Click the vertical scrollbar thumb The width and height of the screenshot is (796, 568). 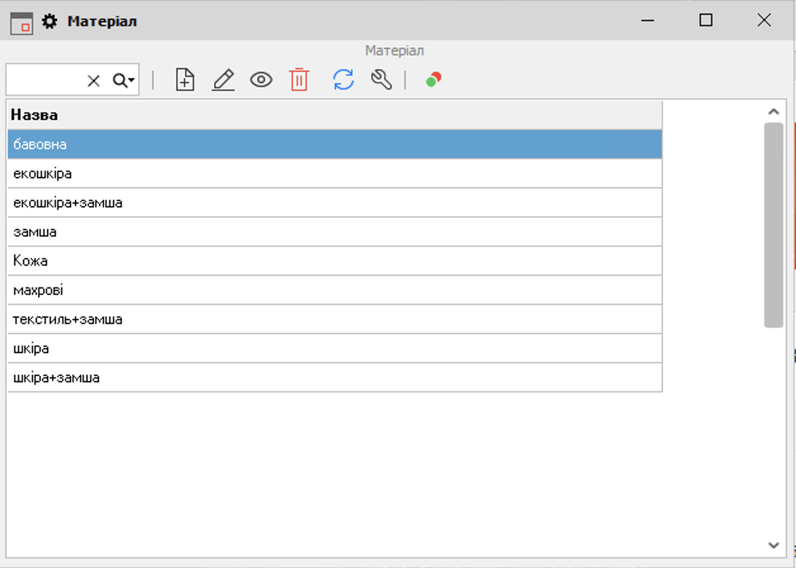[773, 225]
